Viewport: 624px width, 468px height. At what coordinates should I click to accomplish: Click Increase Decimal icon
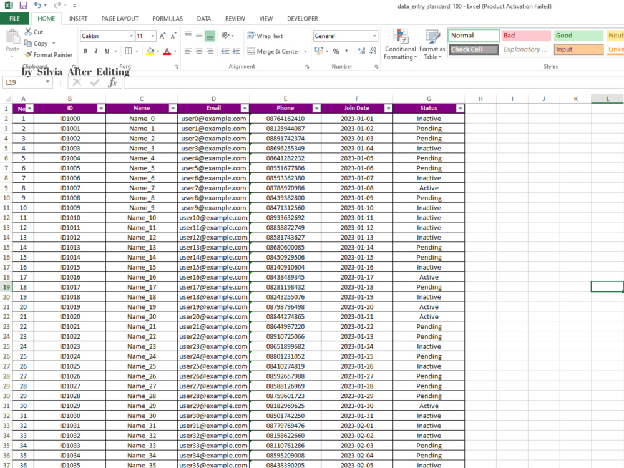pos(361,51)
